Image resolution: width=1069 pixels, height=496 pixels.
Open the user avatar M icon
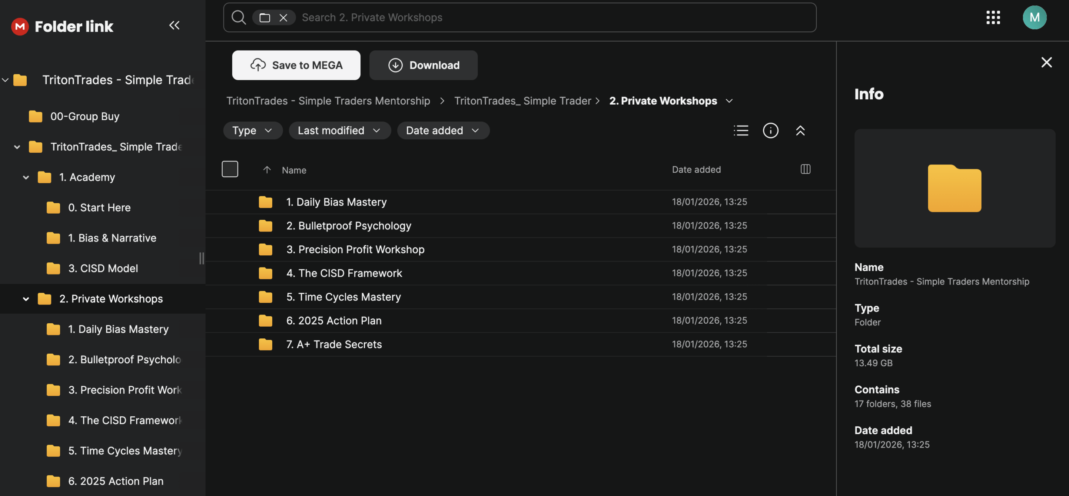tap(1034, 18)
